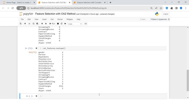Image resolution: width=189 pixels, height=106 pixels.
Task: Click the Jupyter logo
Action: (x=26, y=14)
